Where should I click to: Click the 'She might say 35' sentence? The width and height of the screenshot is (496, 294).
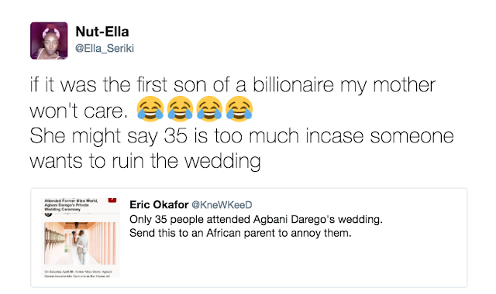[242, 136]
